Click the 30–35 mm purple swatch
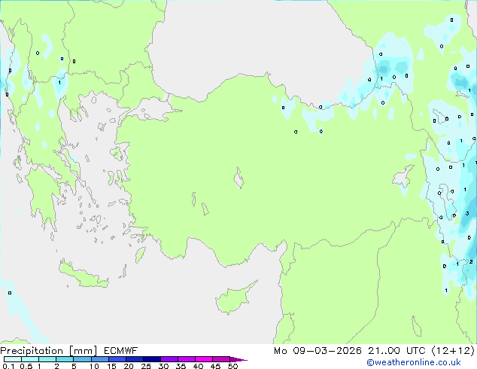Viewport: 477px width, 369px height. point(169,359)
